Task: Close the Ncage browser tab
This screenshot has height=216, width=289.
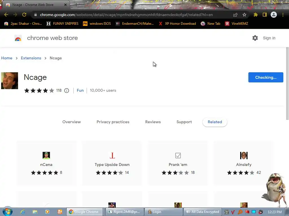Action: 65,5
